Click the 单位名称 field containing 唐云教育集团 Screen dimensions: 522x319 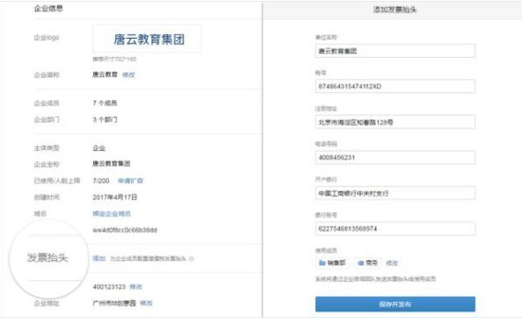coord(395,51)
